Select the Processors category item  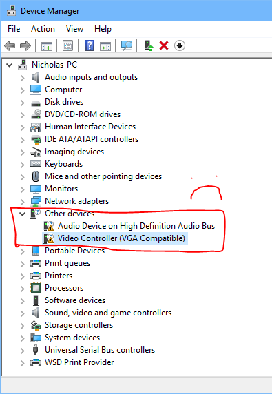[64, 288]
